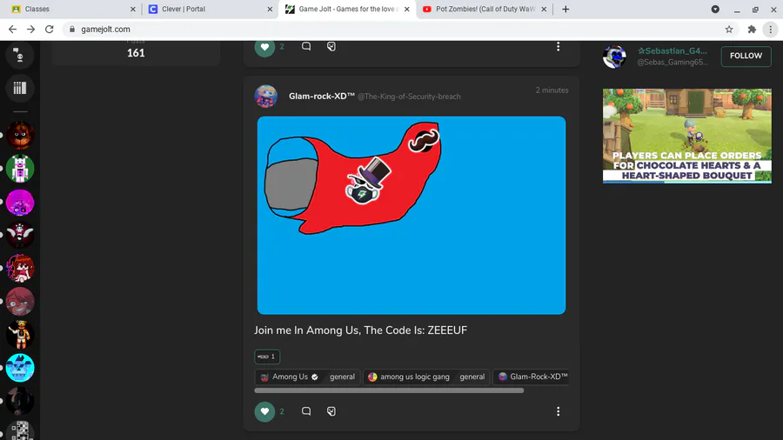Viewport: 783px width, 440px height.
Task: Bookmark this page with star icon
Action: pos(729,30)
